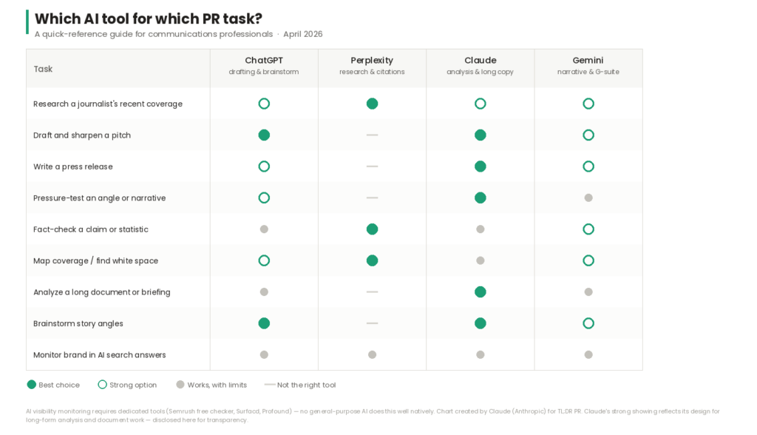The height and width of the screenshot is (435, 757).
Task: Select Claude's filled circle for Write a press release
Action: 481,166
